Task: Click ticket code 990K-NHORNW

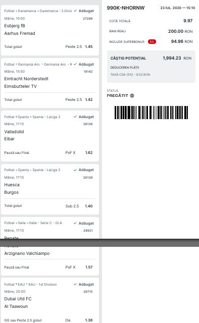Action: click(x=126, y=8)
